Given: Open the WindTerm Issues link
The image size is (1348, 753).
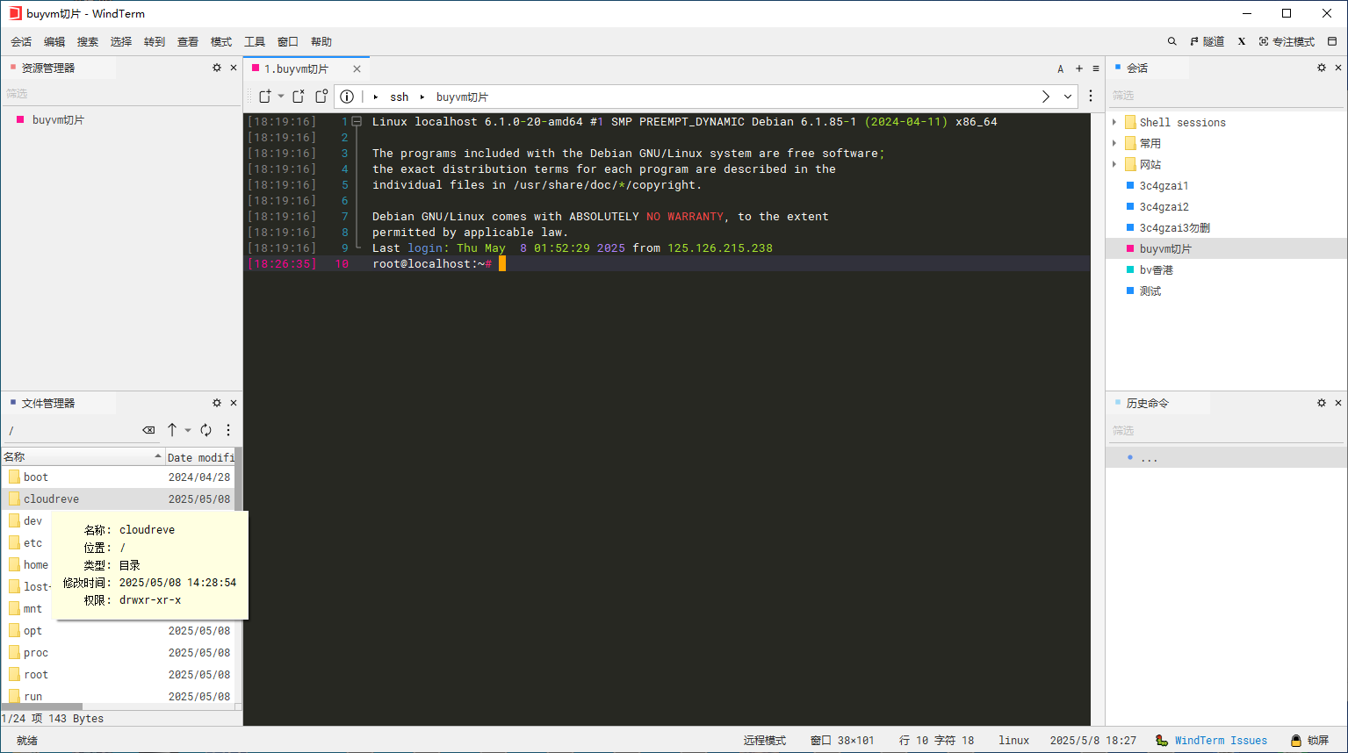Looking at the screenshot, I should click(1221, 740).
